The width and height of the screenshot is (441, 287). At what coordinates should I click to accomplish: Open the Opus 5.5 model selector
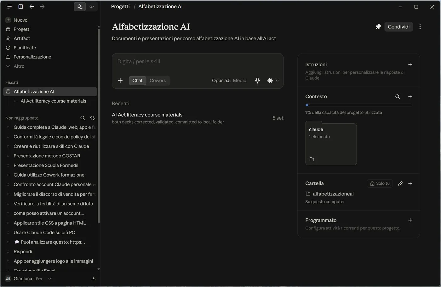pos(229,81)
